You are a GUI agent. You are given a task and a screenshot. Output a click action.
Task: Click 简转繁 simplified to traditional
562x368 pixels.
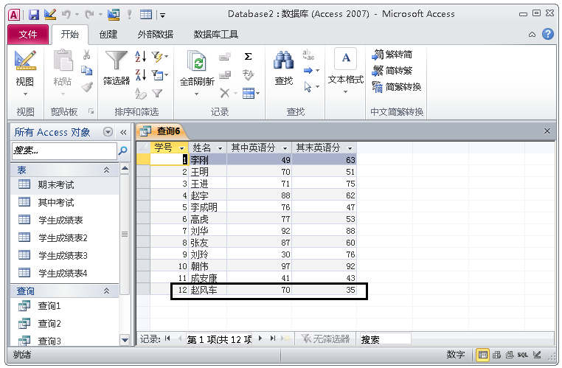coord(392,71)
